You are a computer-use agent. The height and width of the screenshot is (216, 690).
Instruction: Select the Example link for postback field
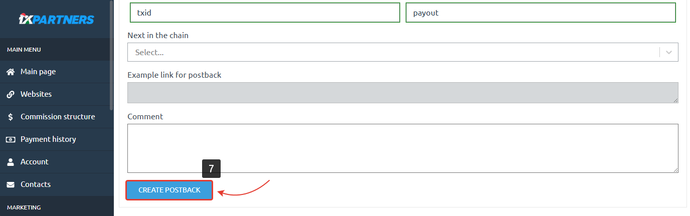[402, 93]
